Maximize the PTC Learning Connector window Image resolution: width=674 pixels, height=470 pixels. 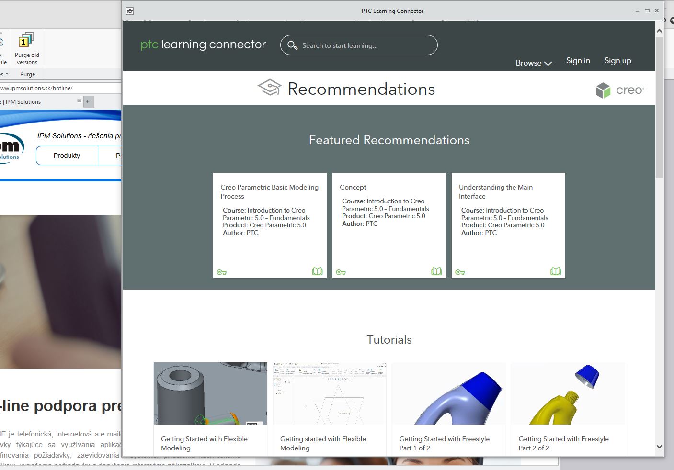[x=647, y=11]
